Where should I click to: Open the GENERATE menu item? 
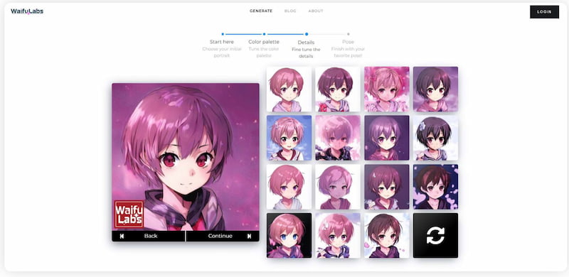click(x=261, y=11)
